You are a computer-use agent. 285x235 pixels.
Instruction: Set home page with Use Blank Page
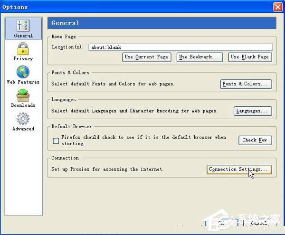250,57
